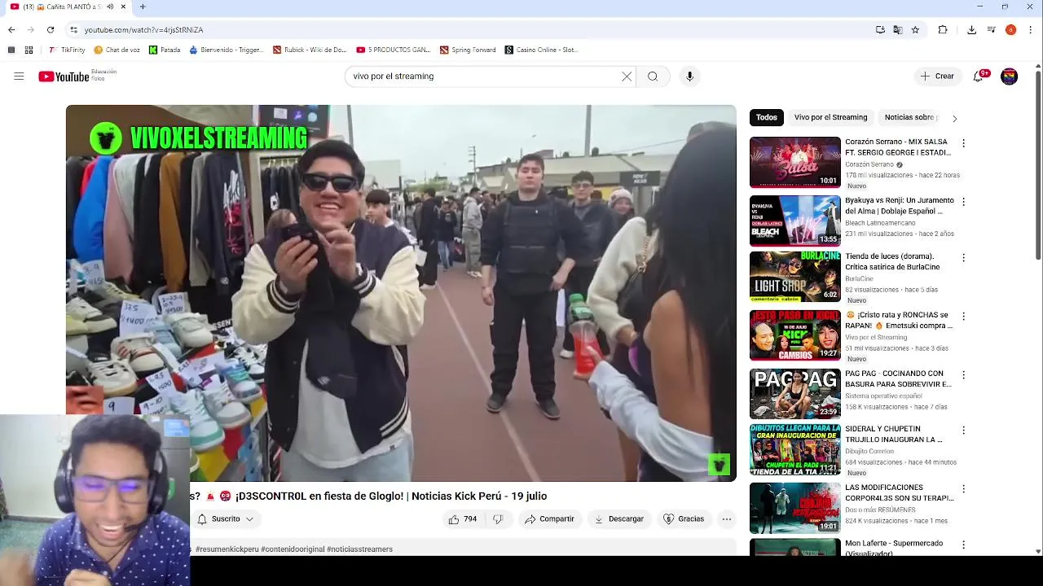The height and width of the screenshot is (586, 1043).
Task: Click the Gracias thanks button
Action: 683,519
